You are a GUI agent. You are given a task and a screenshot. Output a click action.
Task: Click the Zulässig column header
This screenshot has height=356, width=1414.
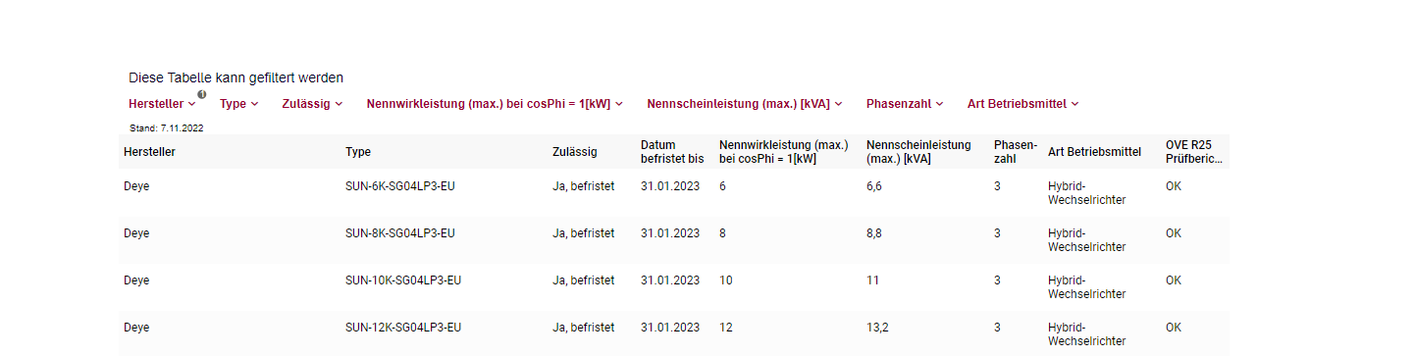pyautogui.click(x=575, y=152)
